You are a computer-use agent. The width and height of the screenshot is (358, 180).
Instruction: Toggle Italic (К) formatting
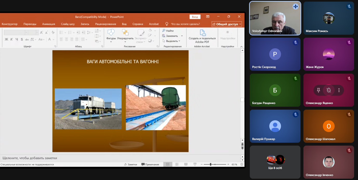tap(11, 39)
